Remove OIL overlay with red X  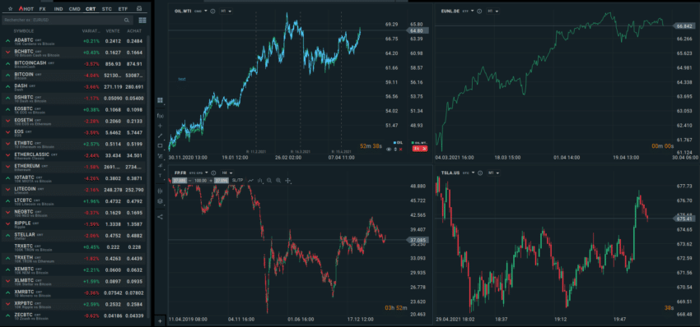pyautogui.click(x=400, y=149)
